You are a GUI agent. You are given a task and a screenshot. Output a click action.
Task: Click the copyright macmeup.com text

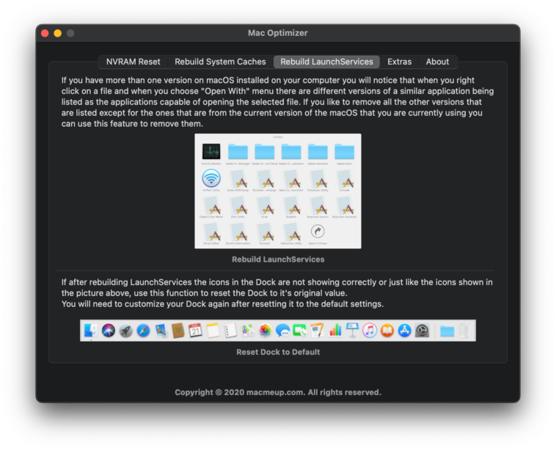point(278,392)
